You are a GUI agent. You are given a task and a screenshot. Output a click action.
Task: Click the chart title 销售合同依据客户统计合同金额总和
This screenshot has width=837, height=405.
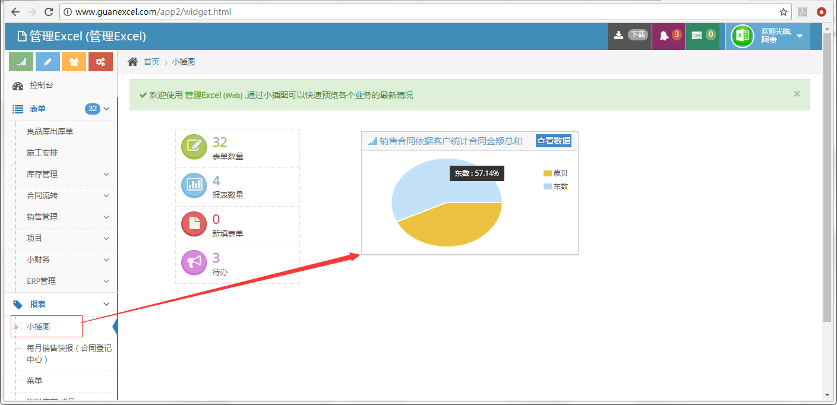pyautogui.click(x=451, y=141)
